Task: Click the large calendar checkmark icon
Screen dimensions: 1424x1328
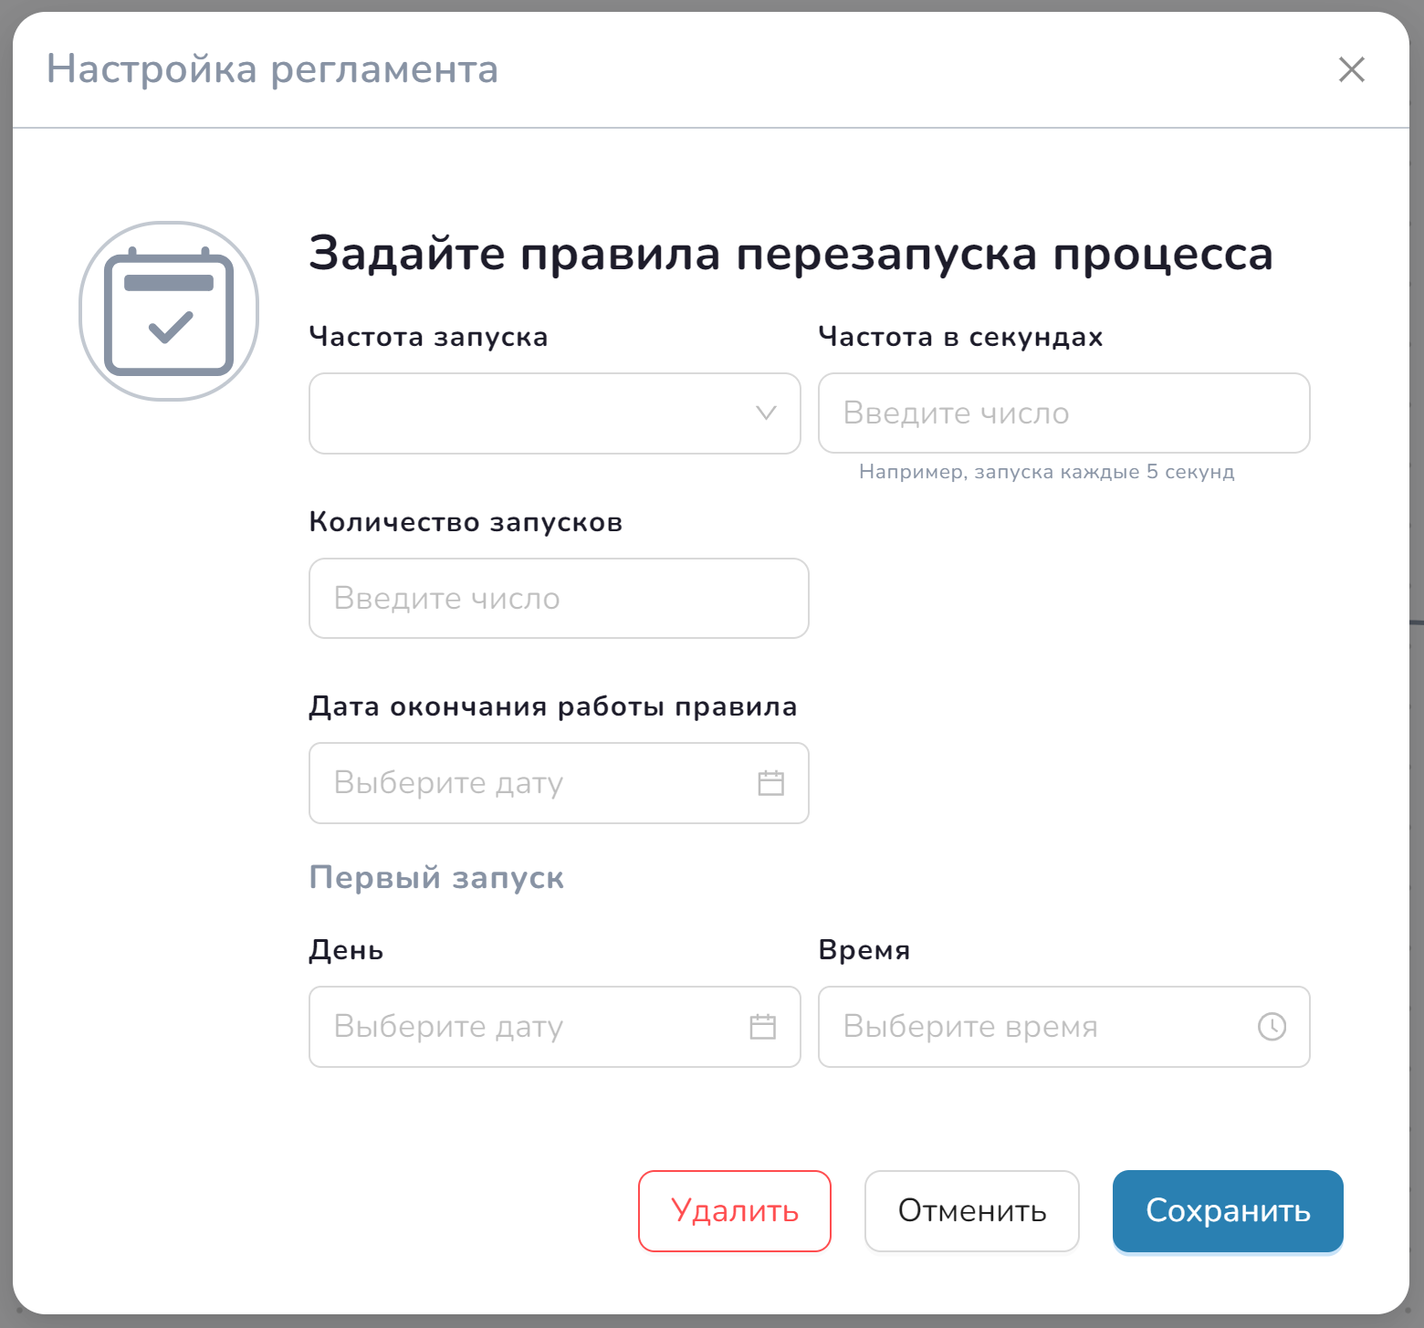Action: pos(169,311)
